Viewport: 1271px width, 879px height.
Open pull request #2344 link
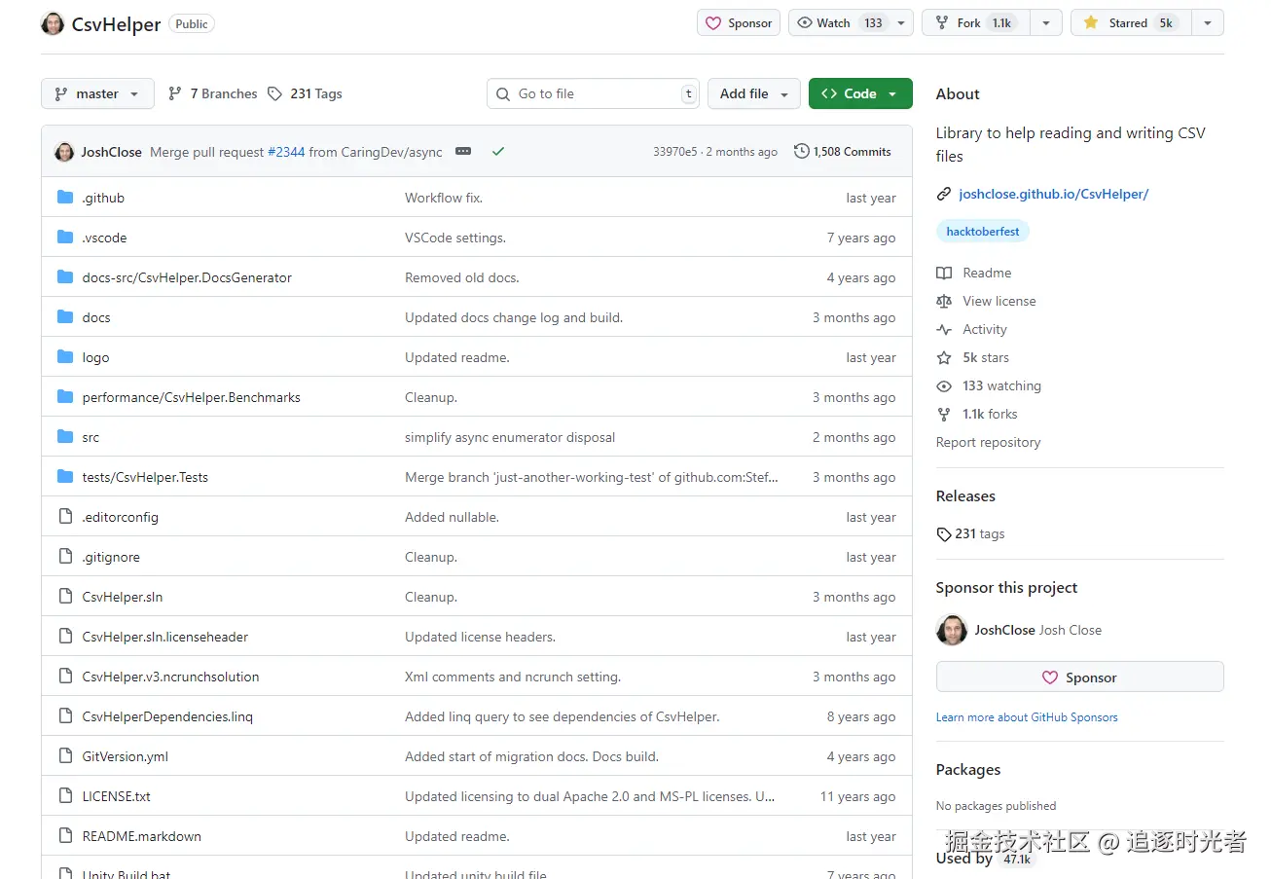(x=286, y=152)
